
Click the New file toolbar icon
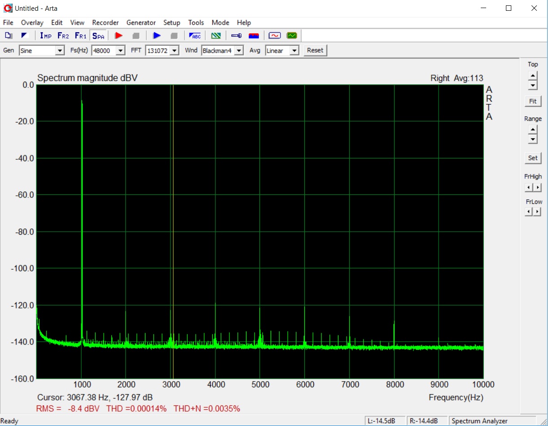tap(9, 35)
